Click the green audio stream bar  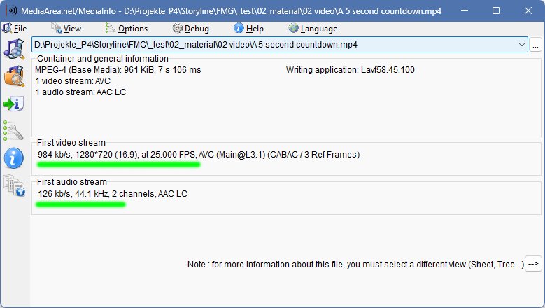click(80, 204)
